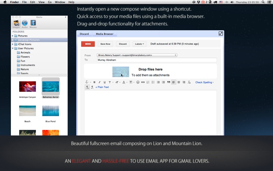Click the red SEND button

click(88, 44)
